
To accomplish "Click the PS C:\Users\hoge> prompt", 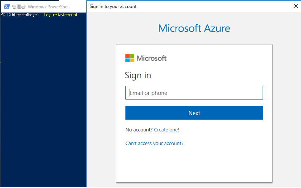I will (x=20, y=15).
